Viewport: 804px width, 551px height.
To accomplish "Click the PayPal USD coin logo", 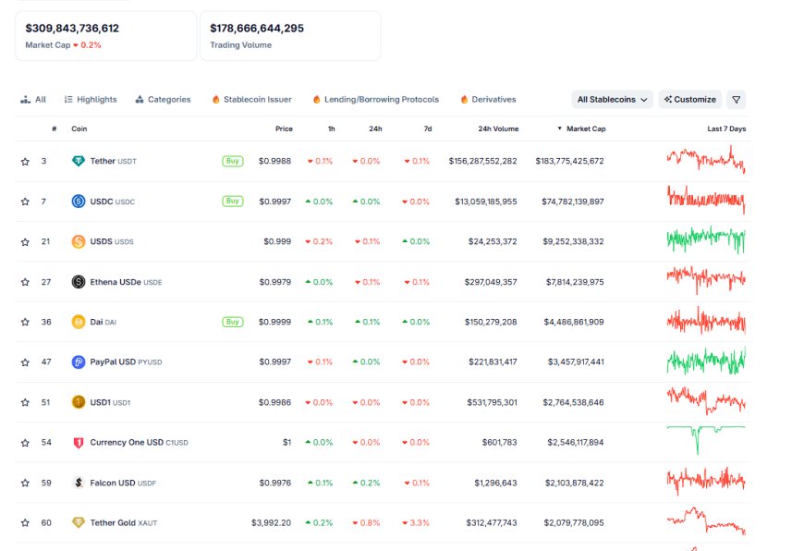I will (78, 361).
